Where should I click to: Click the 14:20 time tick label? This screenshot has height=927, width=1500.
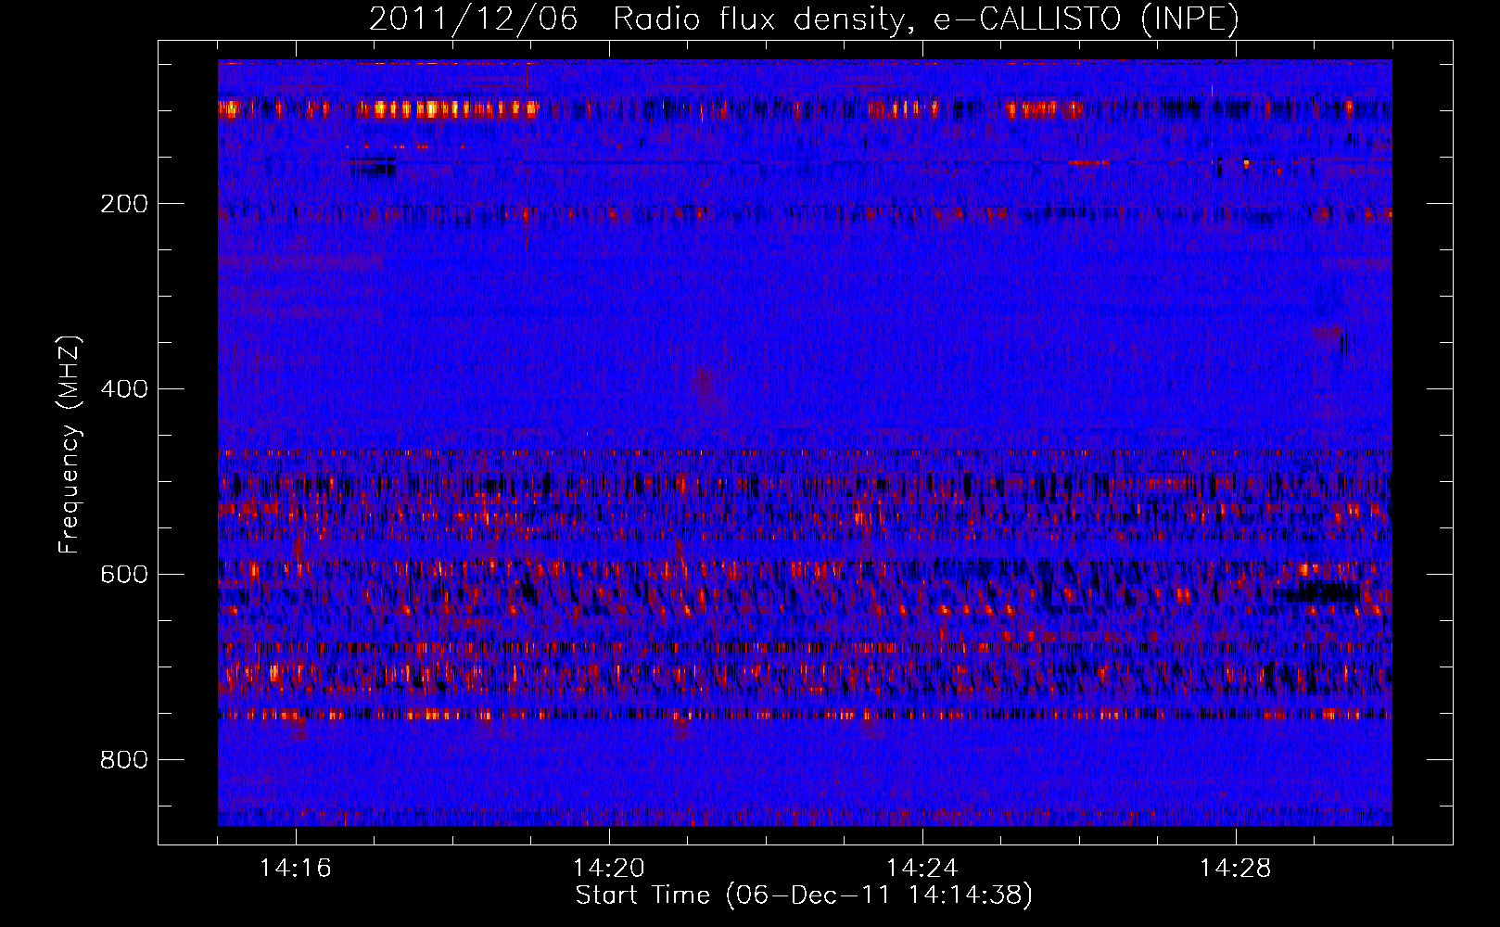coord(609,869)
